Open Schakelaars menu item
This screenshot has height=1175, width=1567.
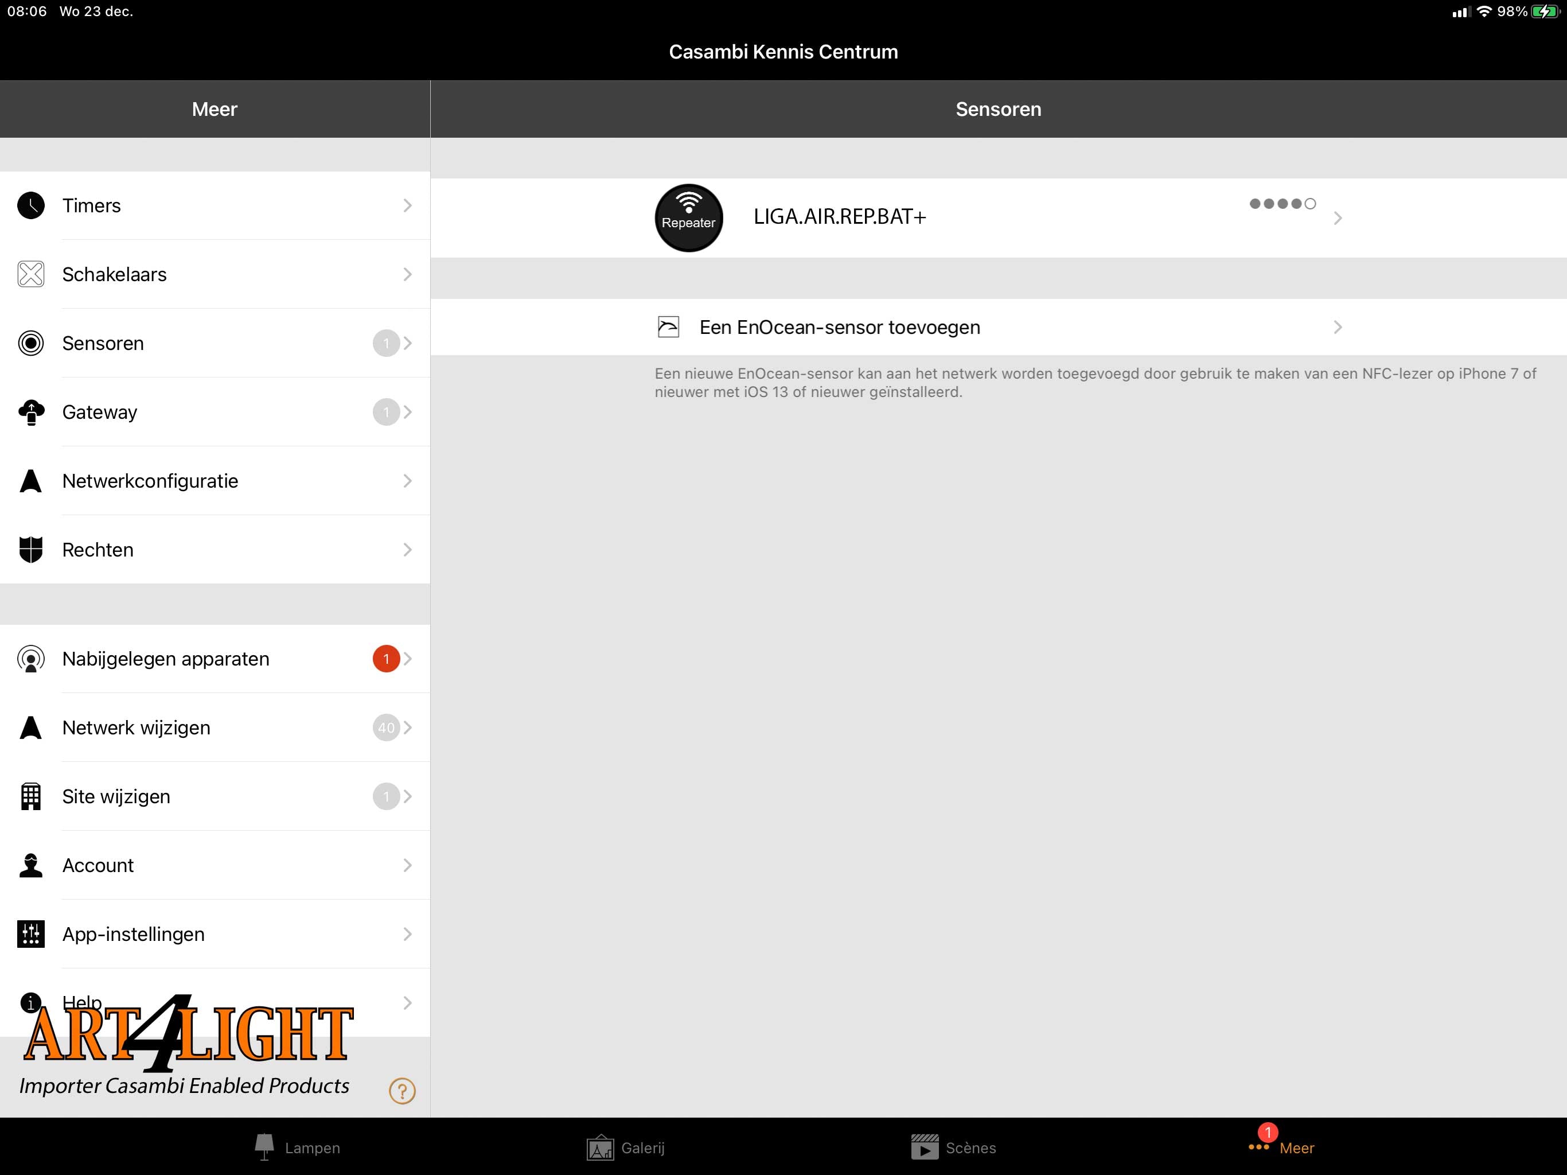pyautogui.click(x=215, y=274)
